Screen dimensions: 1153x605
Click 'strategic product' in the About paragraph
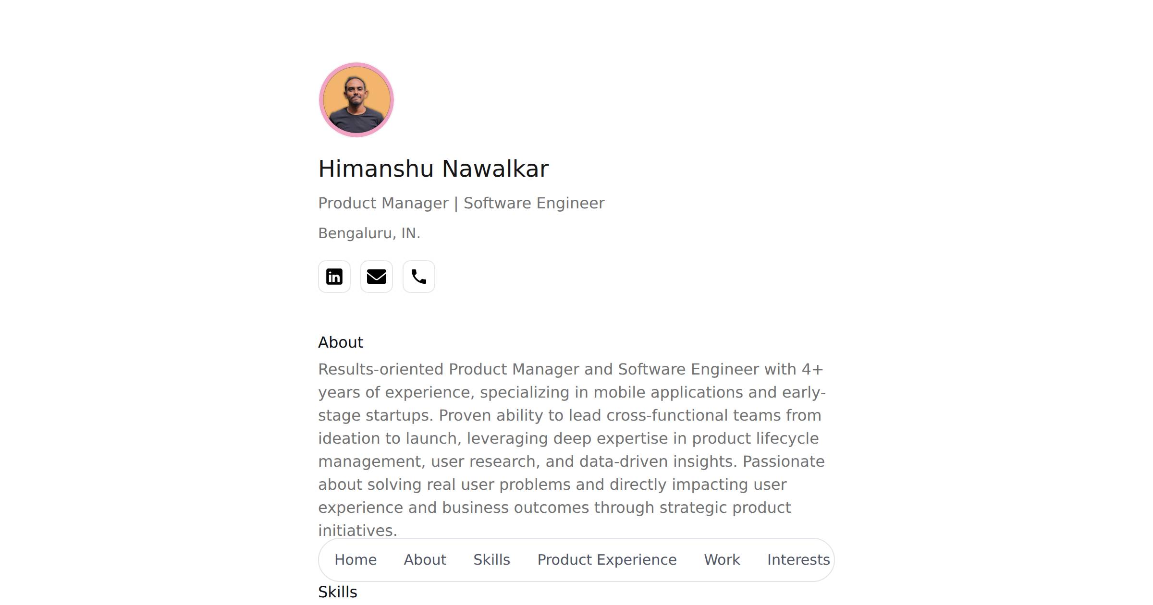[x=724, y=508]
